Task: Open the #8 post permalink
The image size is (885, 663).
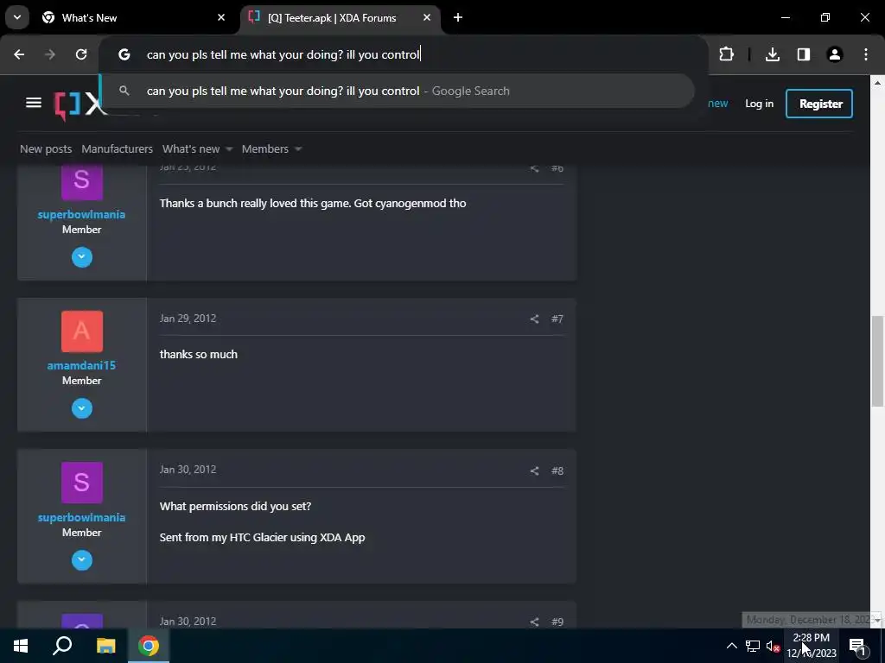Action: point(557,470)
